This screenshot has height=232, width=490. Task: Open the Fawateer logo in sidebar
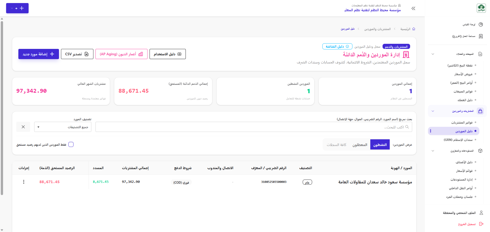coord(481,8)
